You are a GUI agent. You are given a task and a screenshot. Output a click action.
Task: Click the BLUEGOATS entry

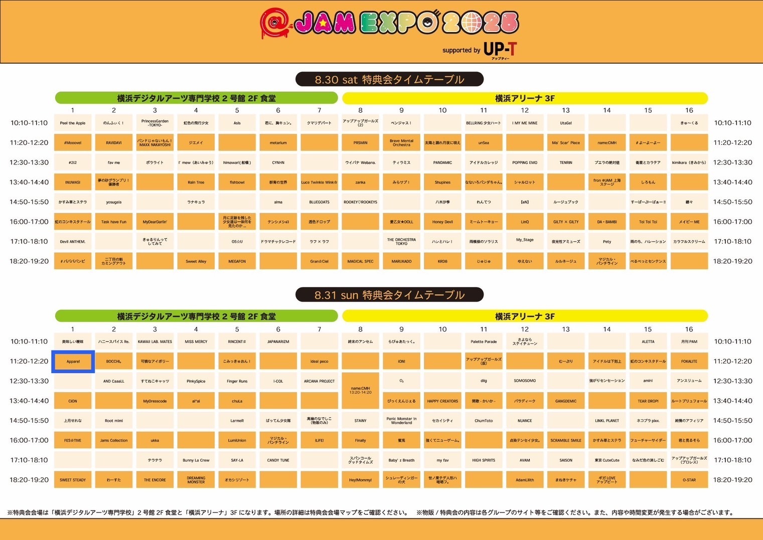point(320,202)
